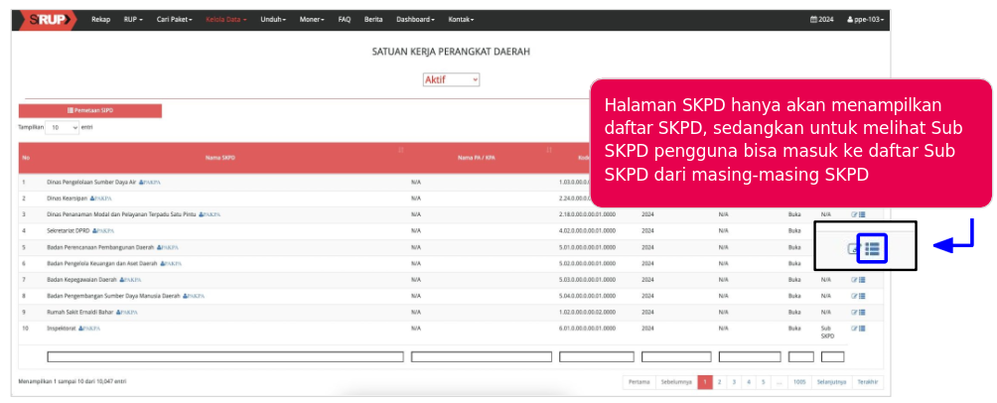Open the Tampilkan entries count dropdown

tap(63, 128)
